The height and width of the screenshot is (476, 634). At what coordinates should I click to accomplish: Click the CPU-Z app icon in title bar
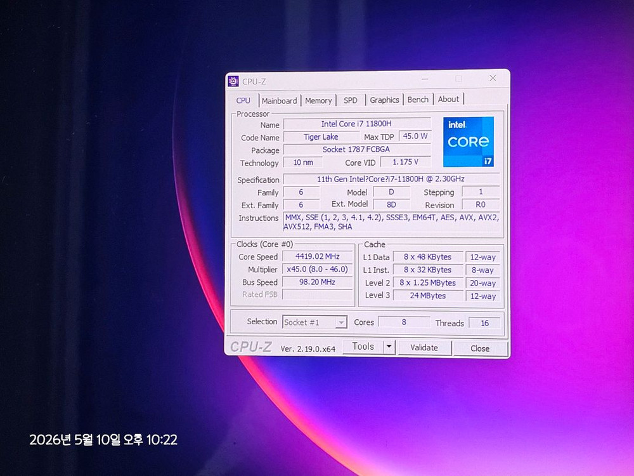[x=233, y=81]
